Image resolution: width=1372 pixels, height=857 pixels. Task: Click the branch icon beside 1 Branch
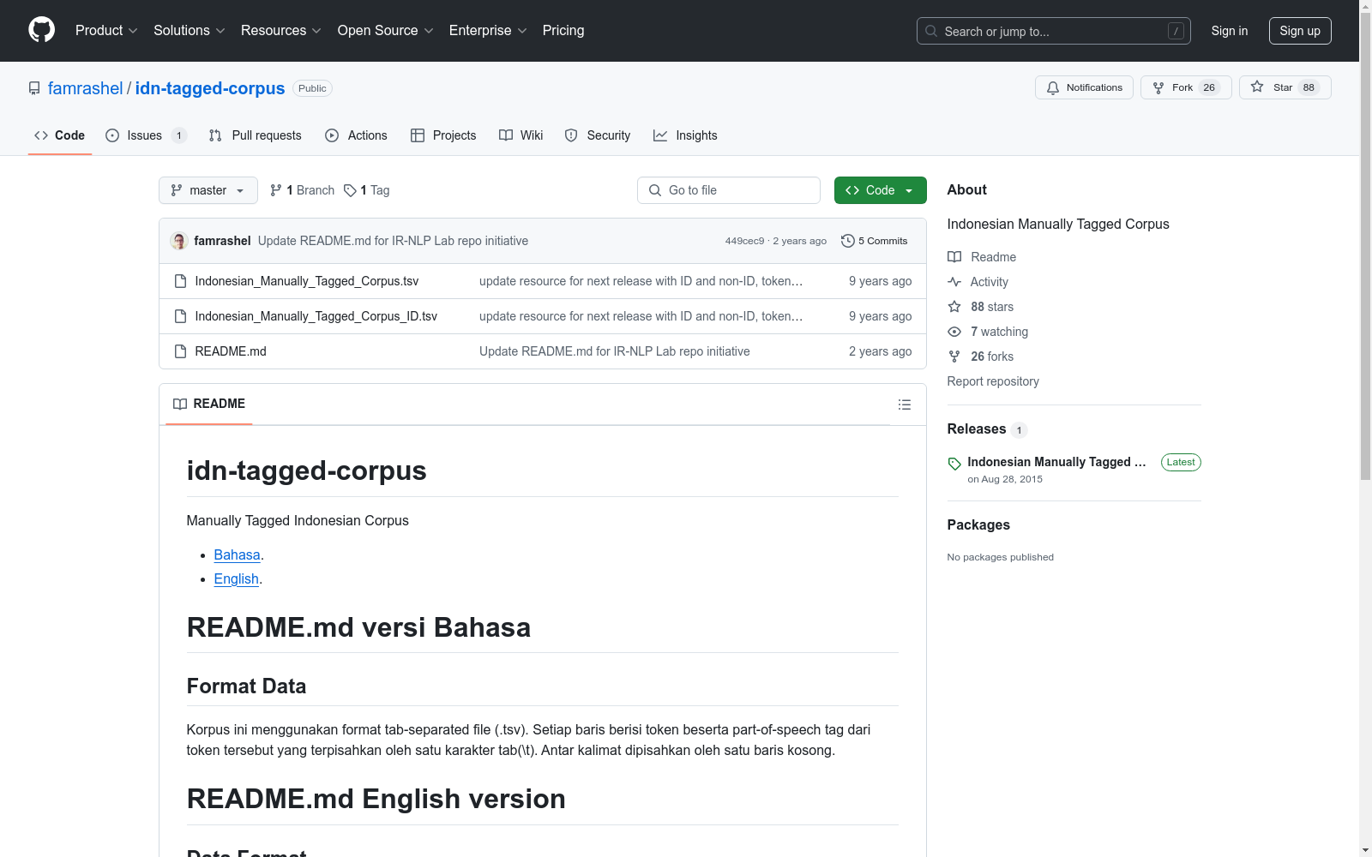tap(276, 190)
